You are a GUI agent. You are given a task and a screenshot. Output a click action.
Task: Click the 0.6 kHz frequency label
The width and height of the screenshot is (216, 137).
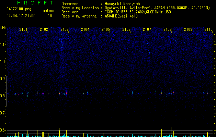tap(3, 130)
